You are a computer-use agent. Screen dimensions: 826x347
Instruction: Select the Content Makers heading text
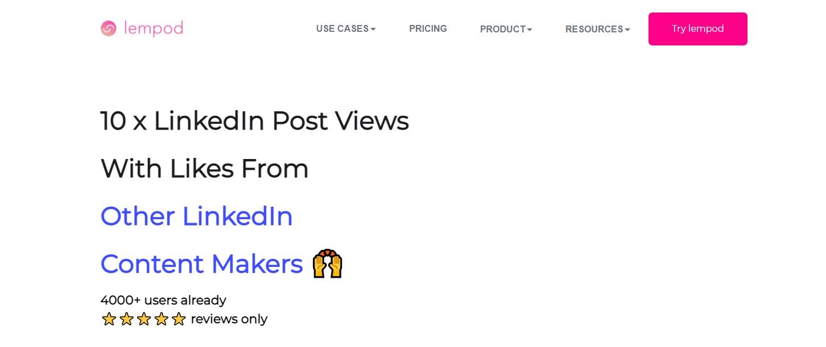click(x=201, y=264)
